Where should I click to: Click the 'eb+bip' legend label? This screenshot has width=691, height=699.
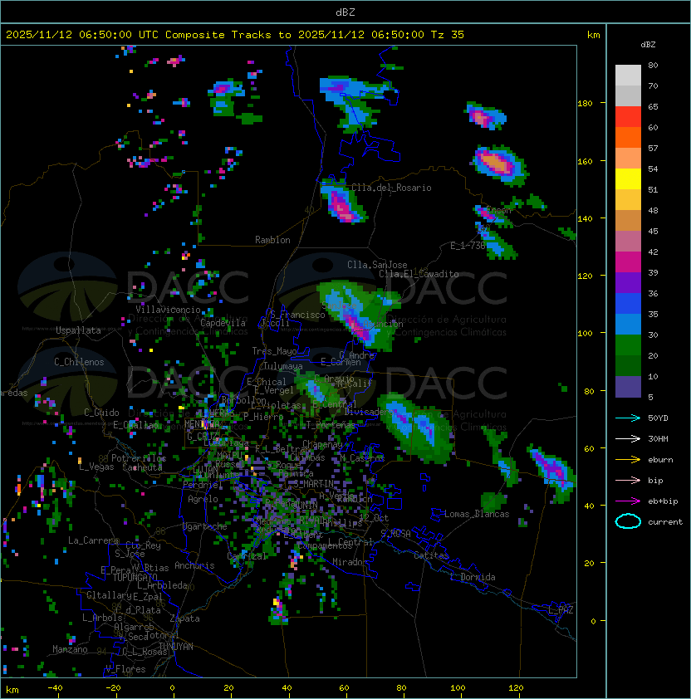click(x=663, y=501)
